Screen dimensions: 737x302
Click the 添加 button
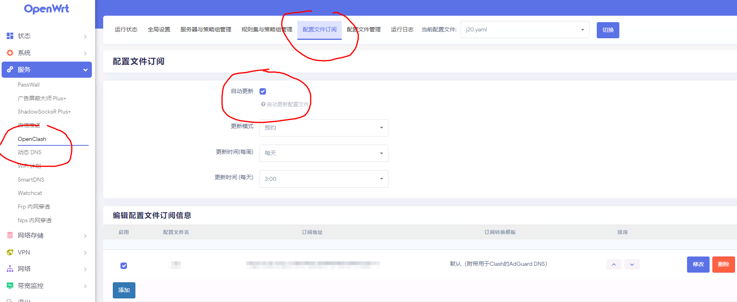pyautogui.click(x=124, y=290)
